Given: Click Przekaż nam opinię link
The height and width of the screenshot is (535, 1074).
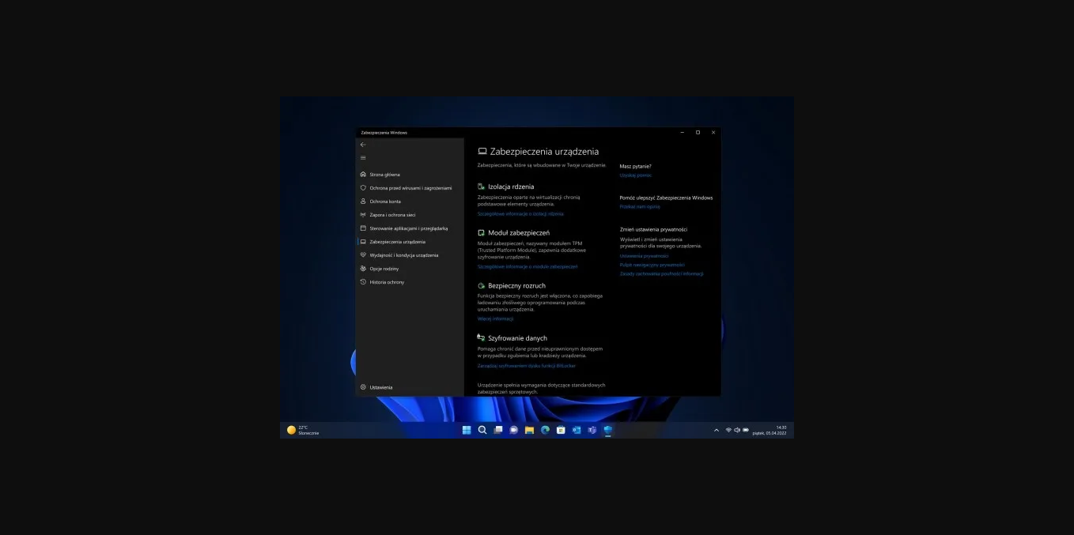Looking at the screenshot, I should (640, 207).
